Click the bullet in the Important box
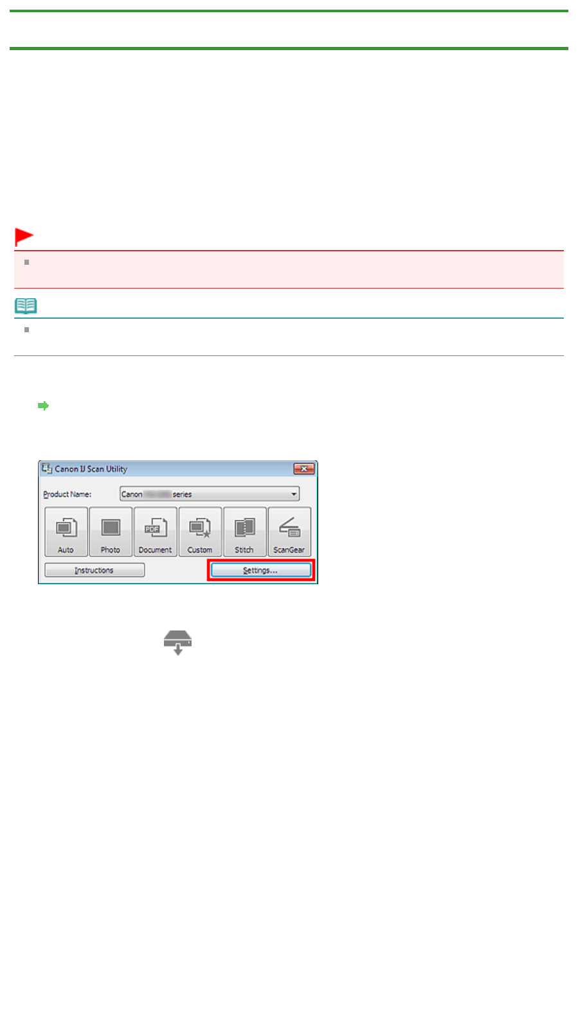 coord(26,262)
